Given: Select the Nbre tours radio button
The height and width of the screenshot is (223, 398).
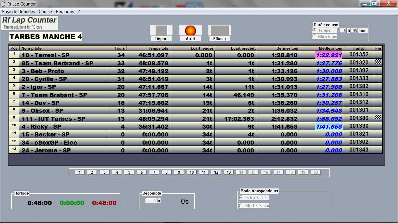Looking at the screenshot, I should [x=314, y=36].
